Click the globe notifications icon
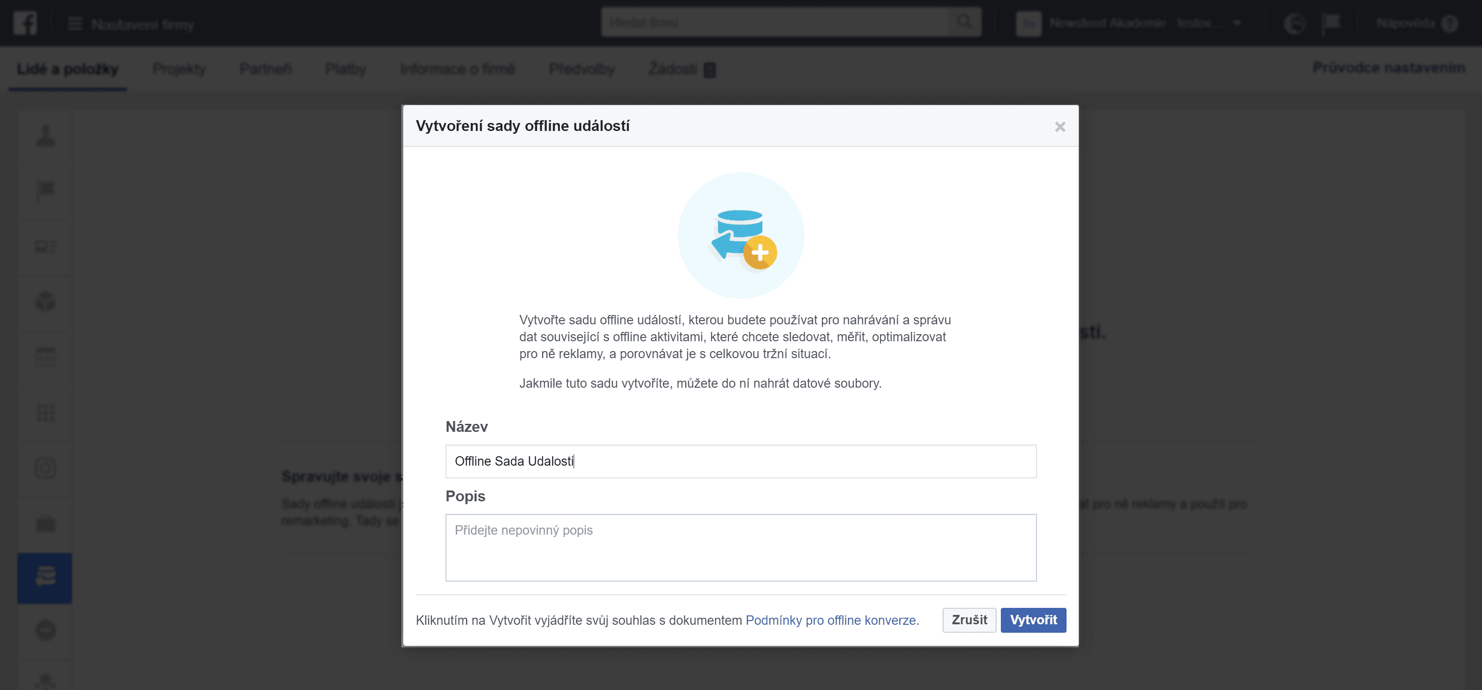 pos(1295,23)
